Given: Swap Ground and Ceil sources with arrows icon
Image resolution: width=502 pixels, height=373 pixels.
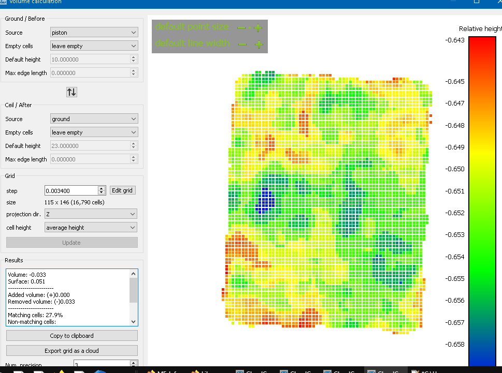Looking at the screenshot, I should 71,92.
